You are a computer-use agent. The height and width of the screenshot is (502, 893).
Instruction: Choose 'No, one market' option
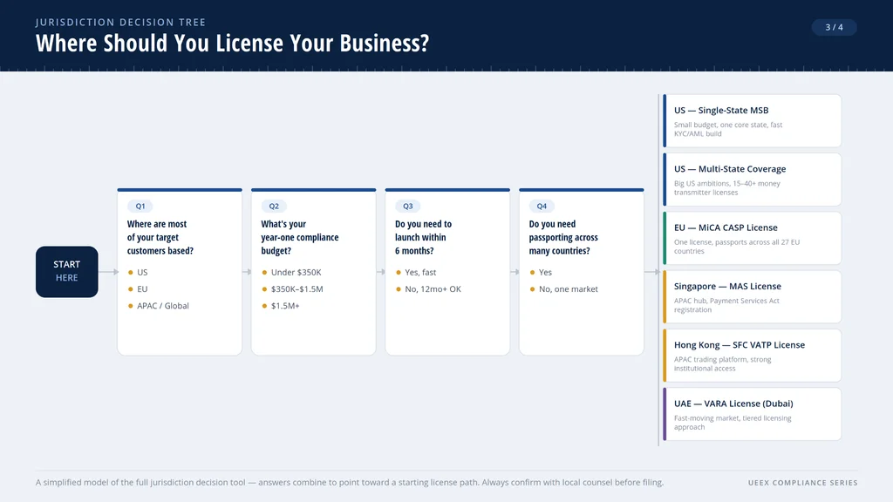tap(564, 289)
